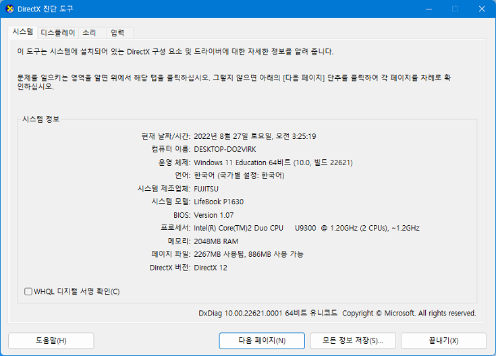Click the 끝내기(X) button
This screenshot has width=496, height=356.
pyautogui.click(x=443, y=340)
